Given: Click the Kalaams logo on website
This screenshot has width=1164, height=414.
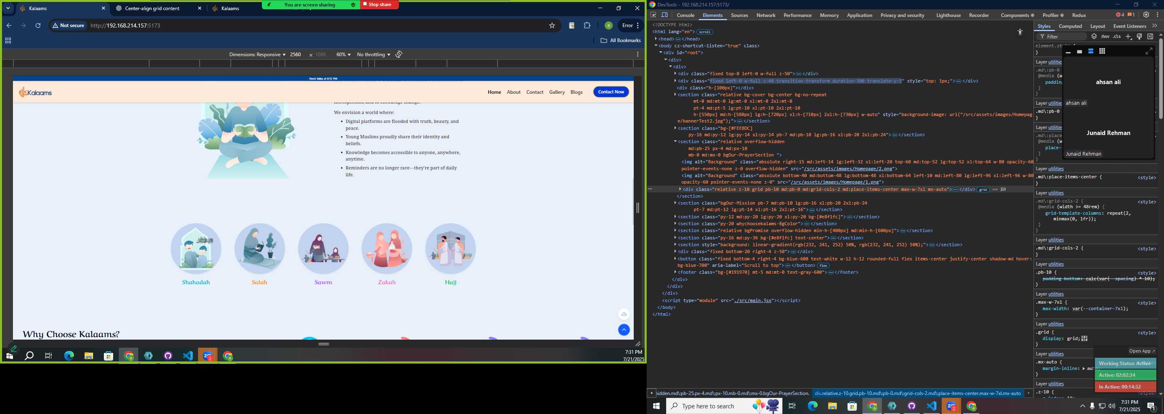Looking at the screenshot, I should pyautogui.click(x=35, y=93).
